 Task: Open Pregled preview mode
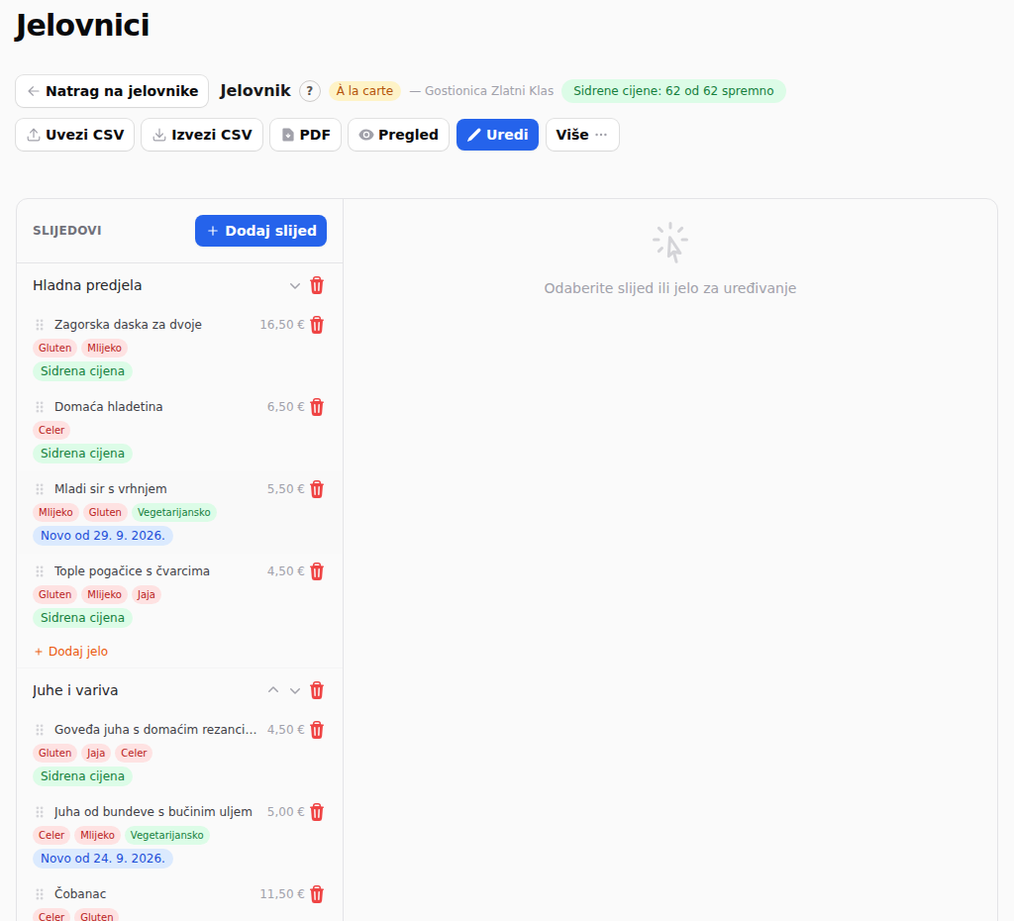point(398,135)
